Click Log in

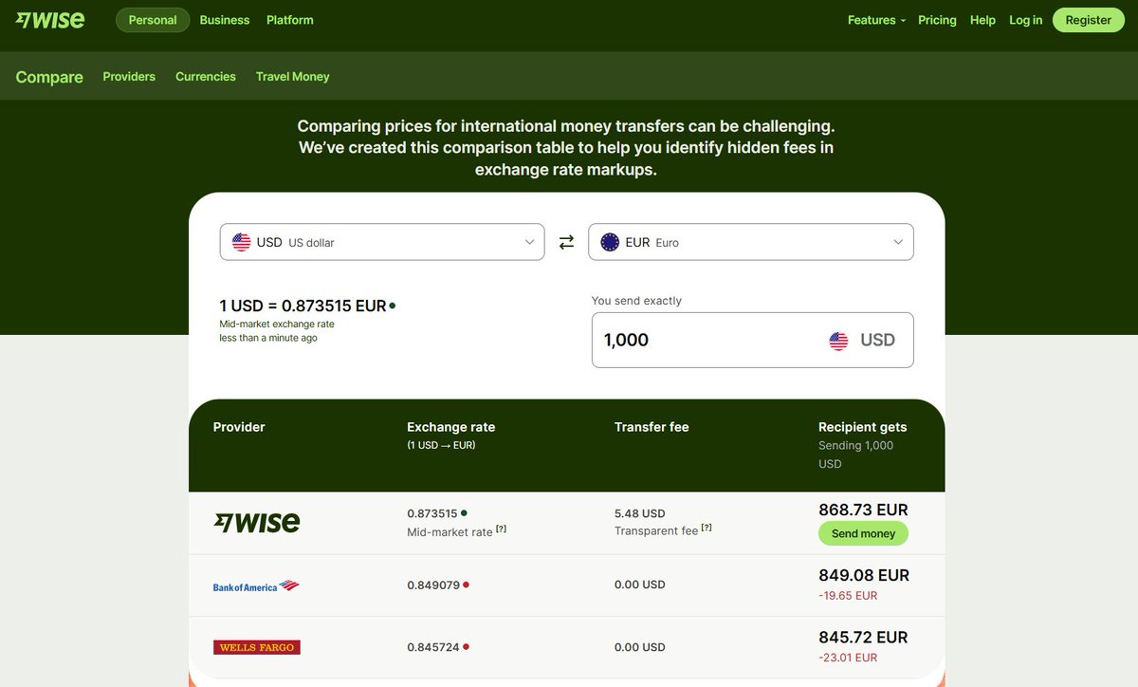tap(1025, 20)
